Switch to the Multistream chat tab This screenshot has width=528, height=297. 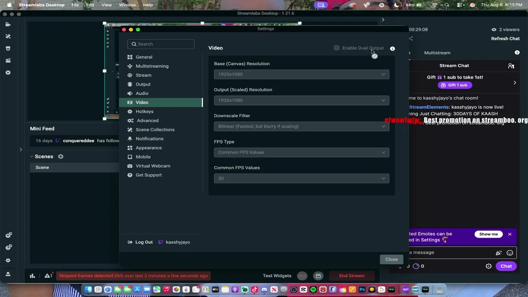[x=437, y=53]
